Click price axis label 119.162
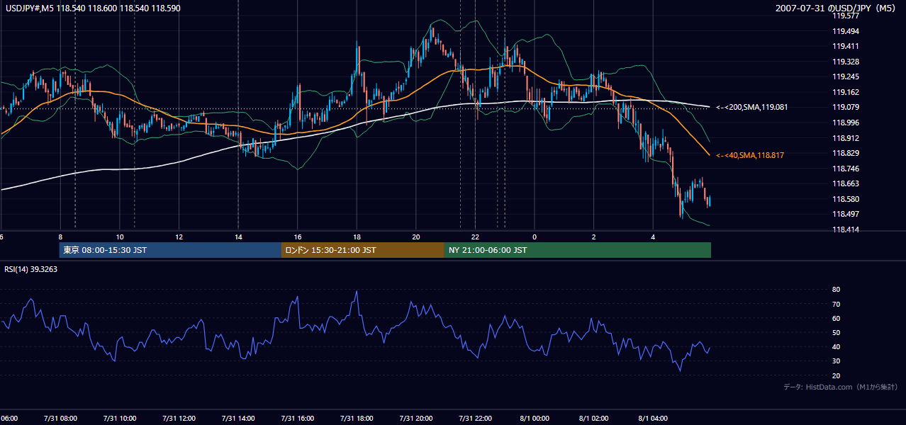The image size is (906, 425). point(846,92)
